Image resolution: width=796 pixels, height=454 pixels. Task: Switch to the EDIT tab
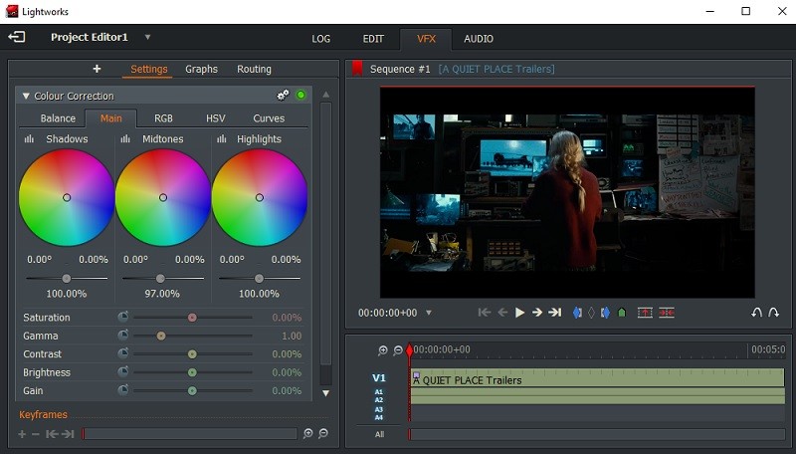click(x=373, y=39)
